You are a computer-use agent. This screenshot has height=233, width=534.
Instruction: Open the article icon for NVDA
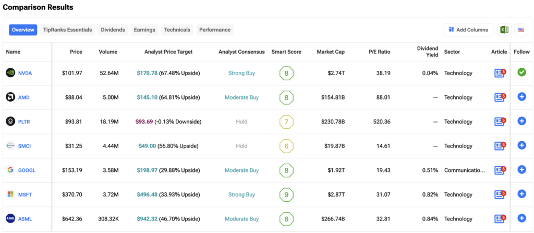(500, 73)
